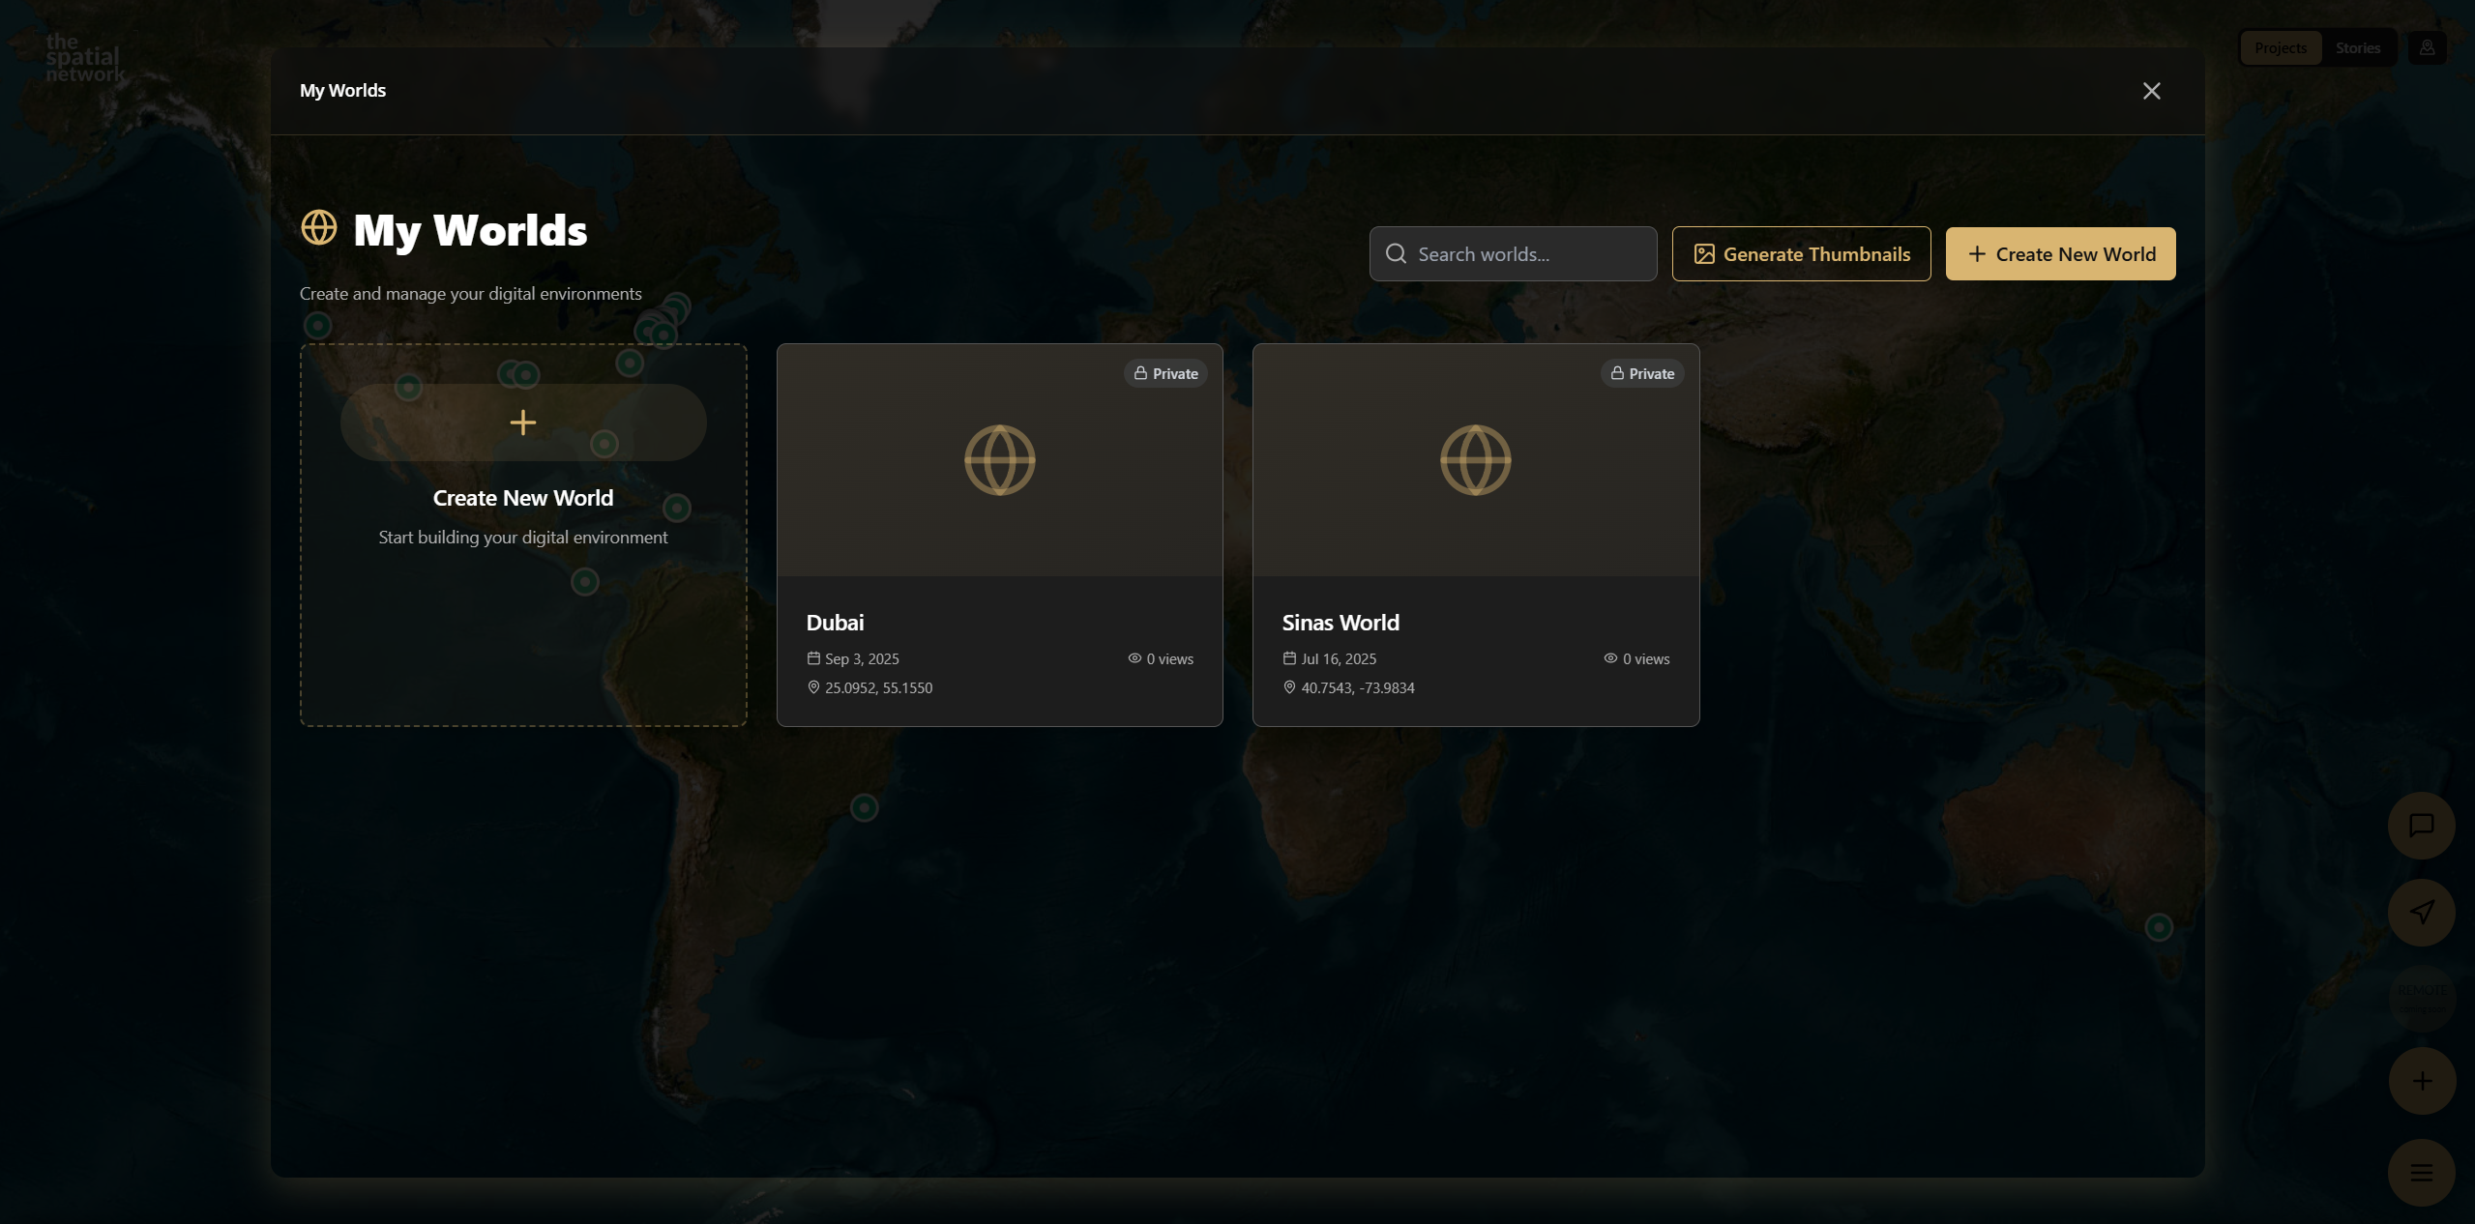Click the plus icon inside the Create New World card
This screenshot has width=2475, height=1224.
point(522,422)
